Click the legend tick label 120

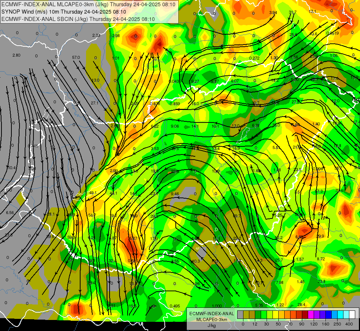coord(314,324)
